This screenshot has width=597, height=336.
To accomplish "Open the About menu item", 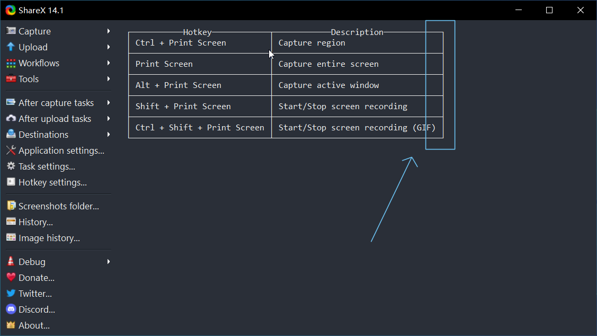I will pos(33,325).
